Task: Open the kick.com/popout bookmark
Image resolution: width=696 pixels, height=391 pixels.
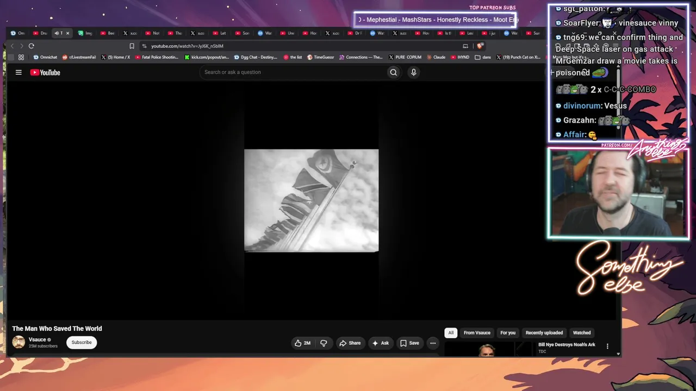Action: (x=207, y=57)
